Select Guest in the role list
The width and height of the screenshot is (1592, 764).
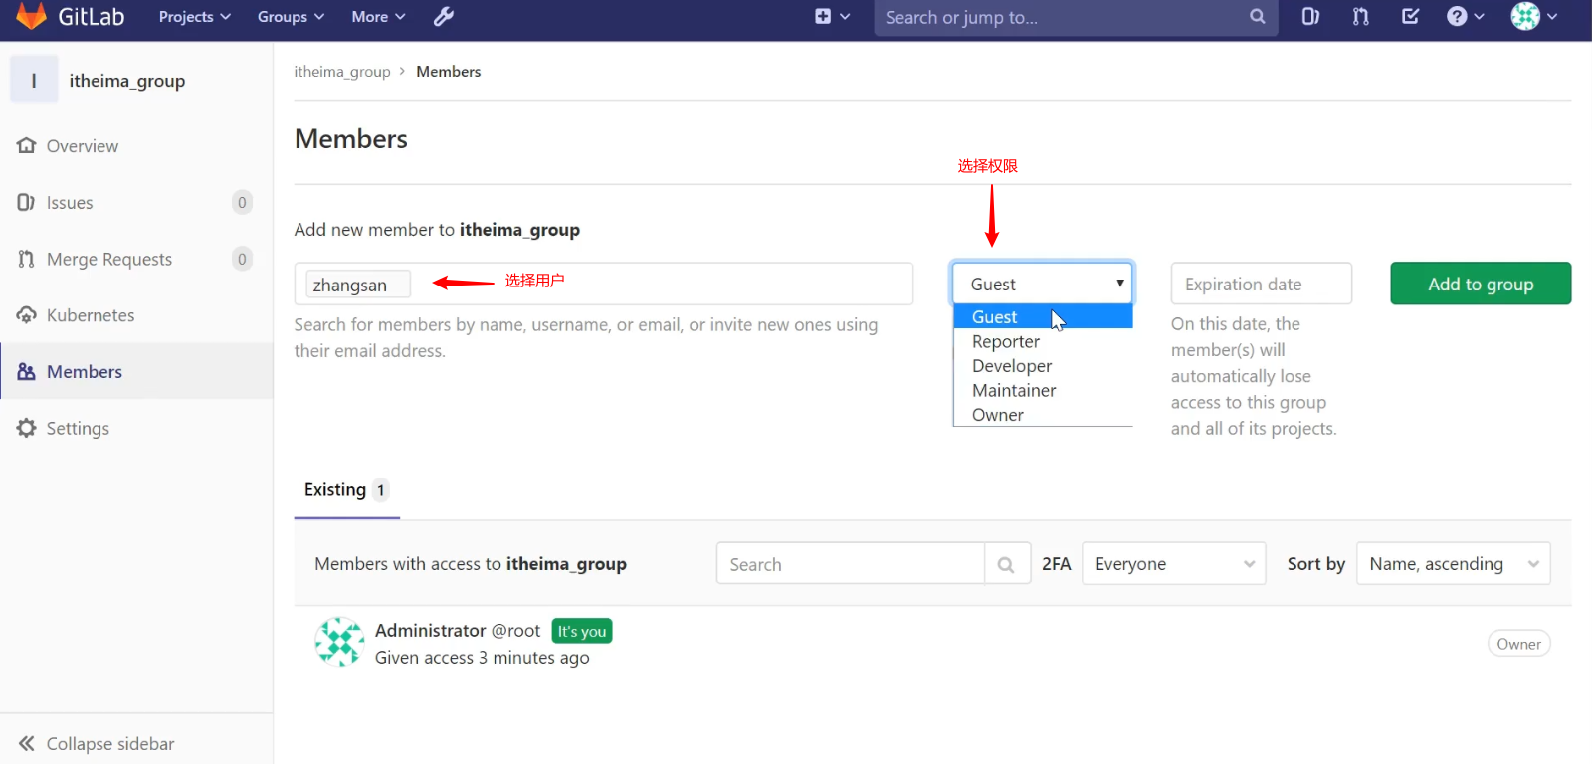(1043, 316)
